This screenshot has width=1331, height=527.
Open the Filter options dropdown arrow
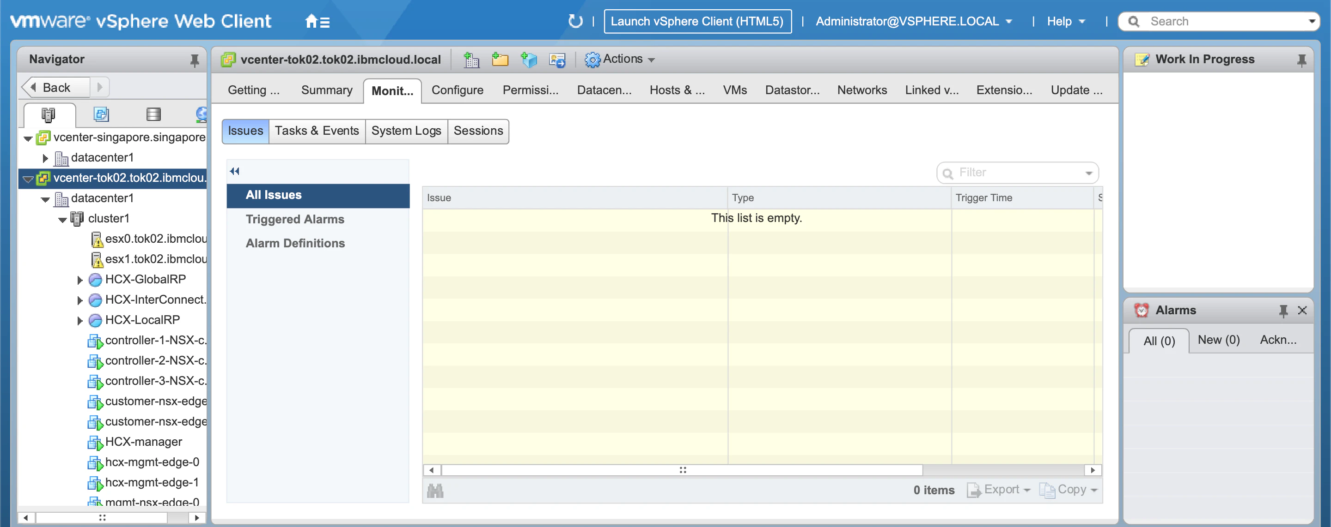[x=1089, y=173]
